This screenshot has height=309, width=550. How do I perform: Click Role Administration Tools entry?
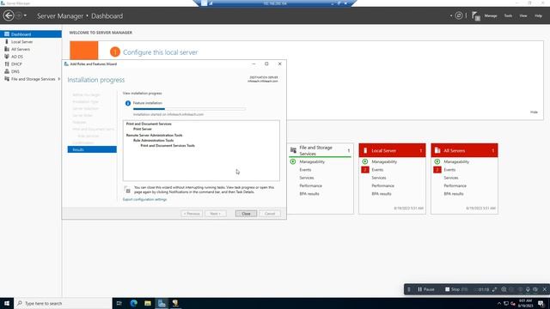[153, 140]
